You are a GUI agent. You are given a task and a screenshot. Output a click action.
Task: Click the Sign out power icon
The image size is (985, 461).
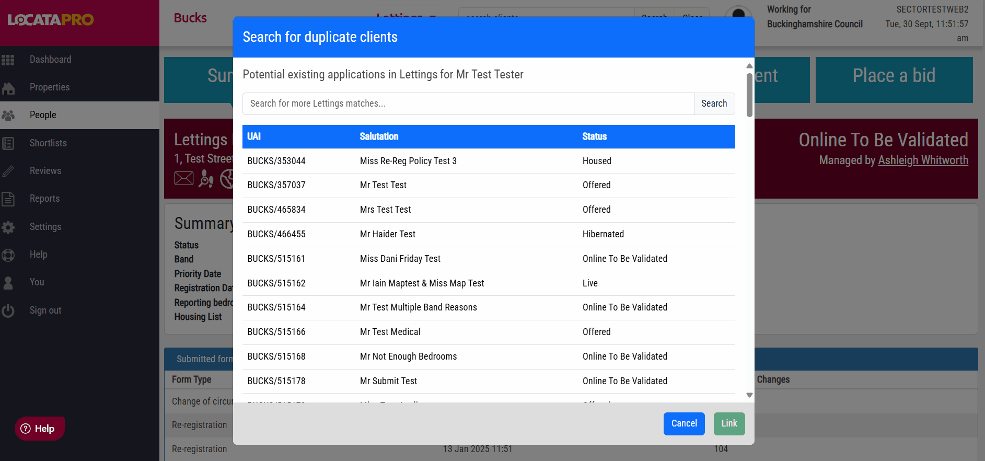click(x=8, y=311)
